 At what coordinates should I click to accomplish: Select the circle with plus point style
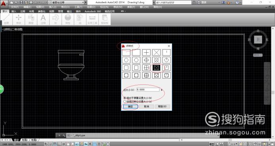point(146,60)
